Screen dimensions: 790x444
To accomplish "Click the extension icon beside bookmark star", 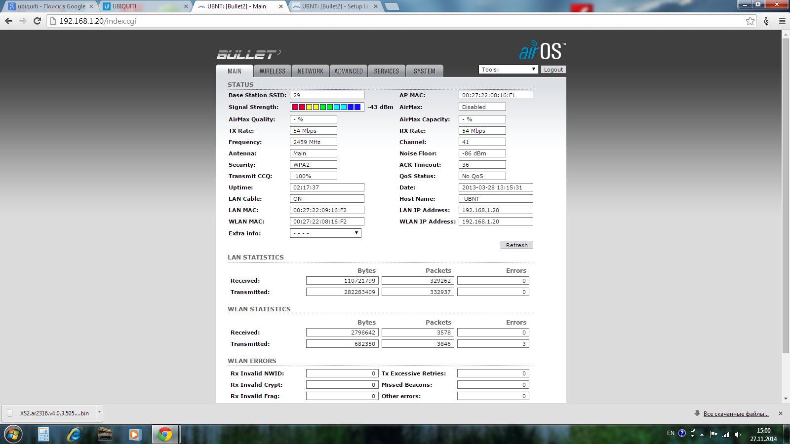I will [766, 21].
